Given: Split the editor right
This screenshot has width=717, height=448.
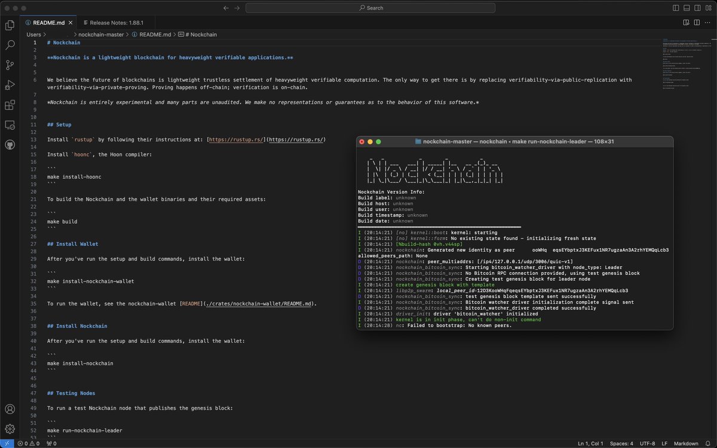Looking at the screenshot, I should click(697, 23).
